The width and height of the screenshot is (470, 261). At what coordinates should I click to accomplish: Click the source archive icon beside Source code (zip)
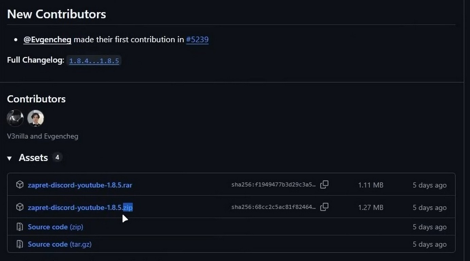(20, 227)
